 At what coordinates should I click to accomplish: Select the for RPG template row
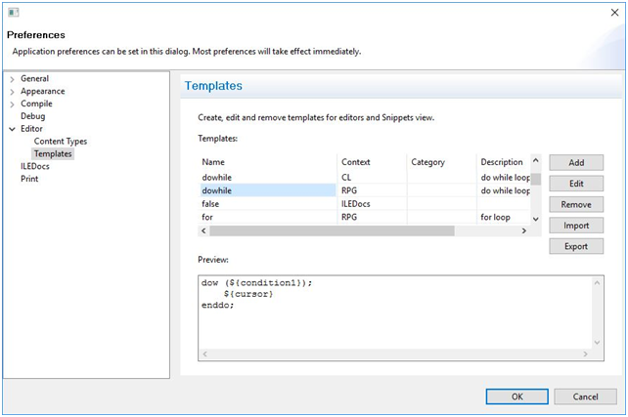point(365,217)
